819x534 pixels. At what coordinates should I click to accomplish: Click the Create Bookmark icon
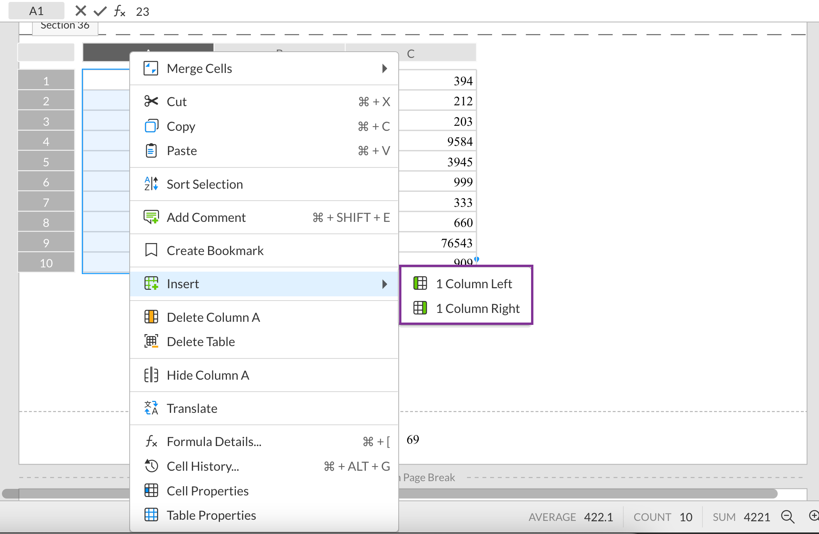point(151,250)
